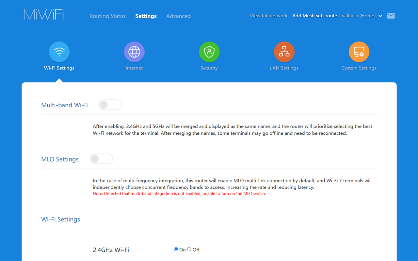The width and height of the screenshot is (418, 261).
Task: Turn off 2.4GHz Wi-Fi radio button
Action: (x=189, y=249)
